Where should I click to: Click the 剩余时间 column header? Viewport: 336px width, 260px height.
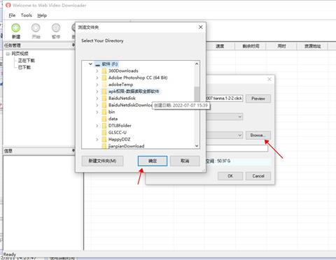point(251,46)
